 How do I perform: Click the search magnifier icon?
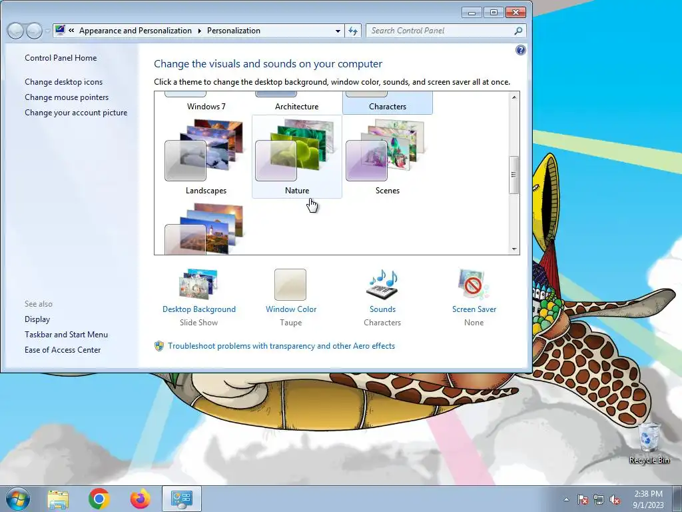(x=518, y=31)
